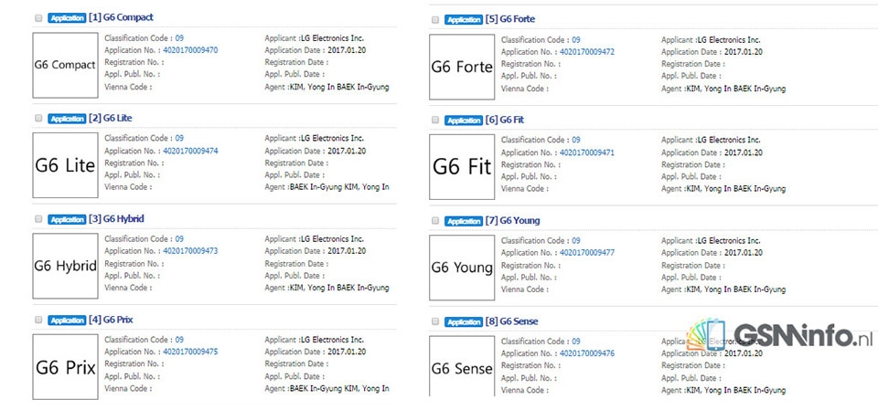
Task: Click classification code 09 under G6 Young
Action: [575, 240]
